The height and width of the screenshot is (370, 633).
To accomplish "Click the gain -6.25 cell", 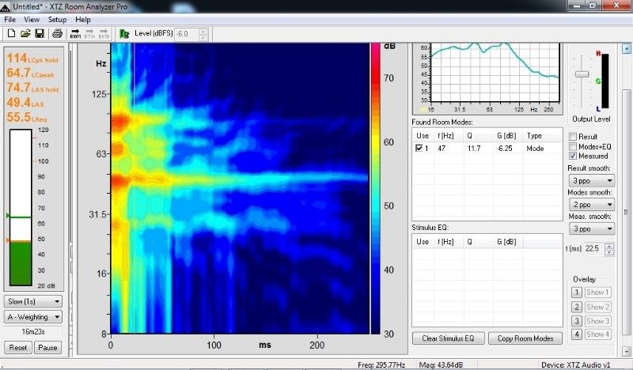I will tap(505, 148).
